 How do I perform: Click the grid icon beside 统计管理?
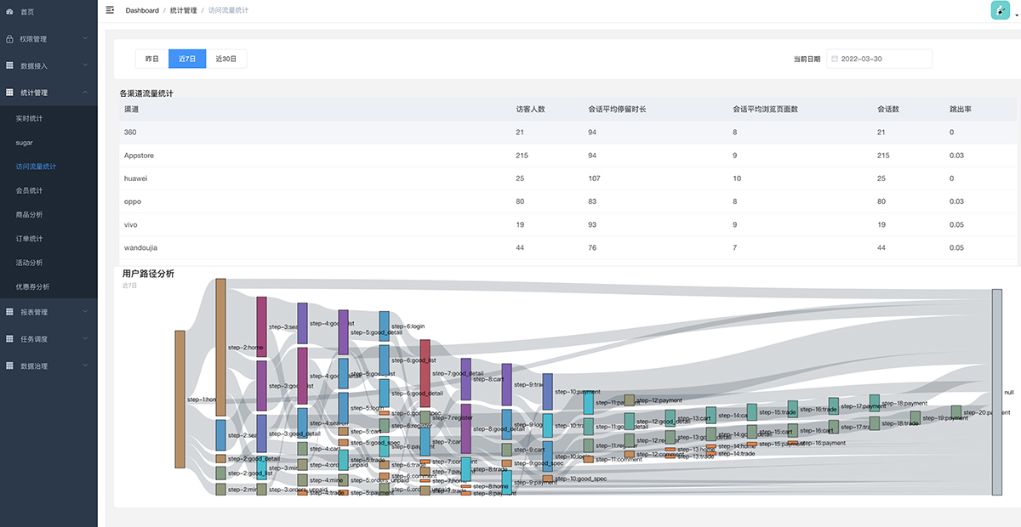coord(9,92)
